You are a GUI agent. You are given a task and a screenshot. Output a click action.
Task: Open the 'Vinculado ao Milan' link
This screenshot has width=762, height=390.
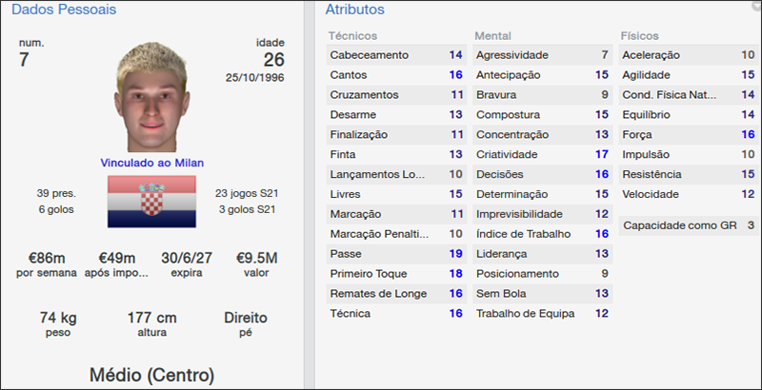click(x=151, y=163)
